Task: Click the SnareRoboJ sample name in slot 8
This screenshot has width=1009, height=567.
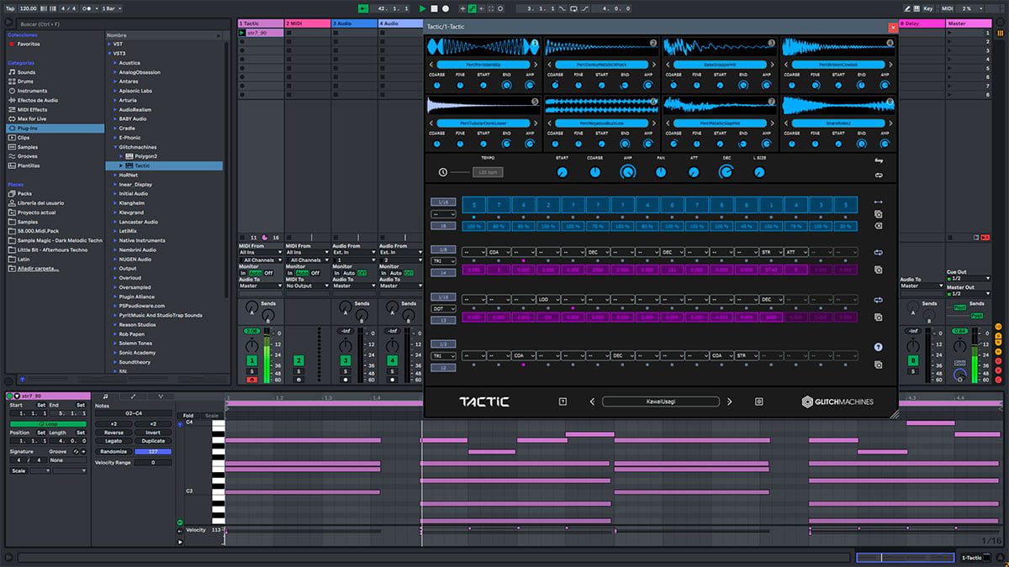Action: [838, 123]
